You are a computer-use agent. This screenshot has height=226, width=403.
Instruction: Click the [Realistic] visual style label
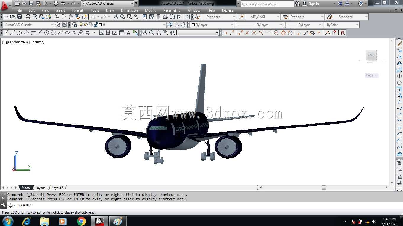(37, 42)
